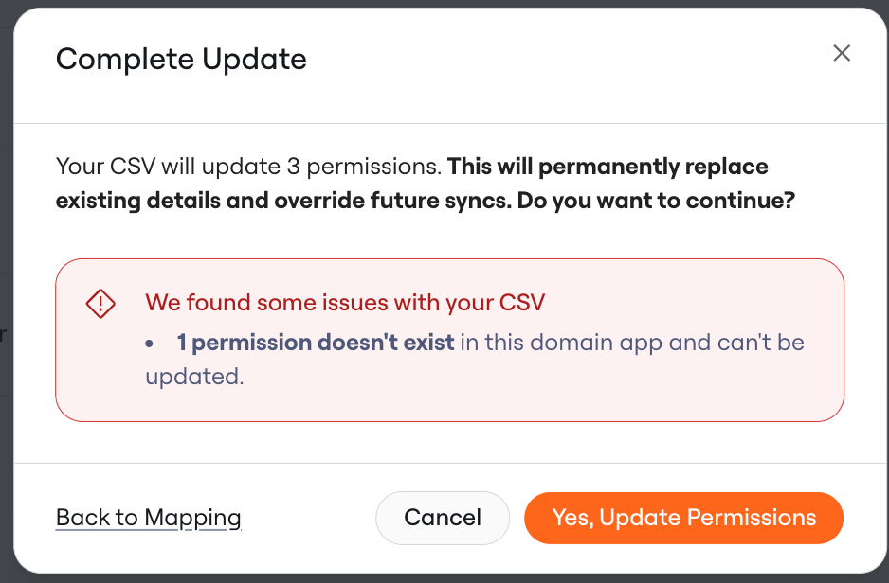Close the Complete Update dialog
The height and width of the screenshot is (583, 889).
point(842,53)
